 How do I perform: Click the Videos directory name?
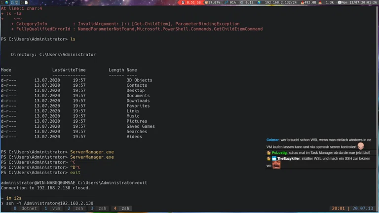point(134,137)
